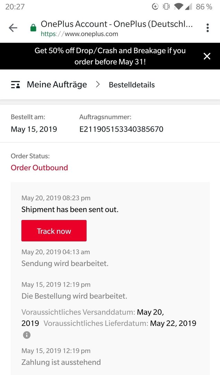The width and height of the screenshot is (220, 375).
Task: Click the red Track now button
Action: (54, 231)
